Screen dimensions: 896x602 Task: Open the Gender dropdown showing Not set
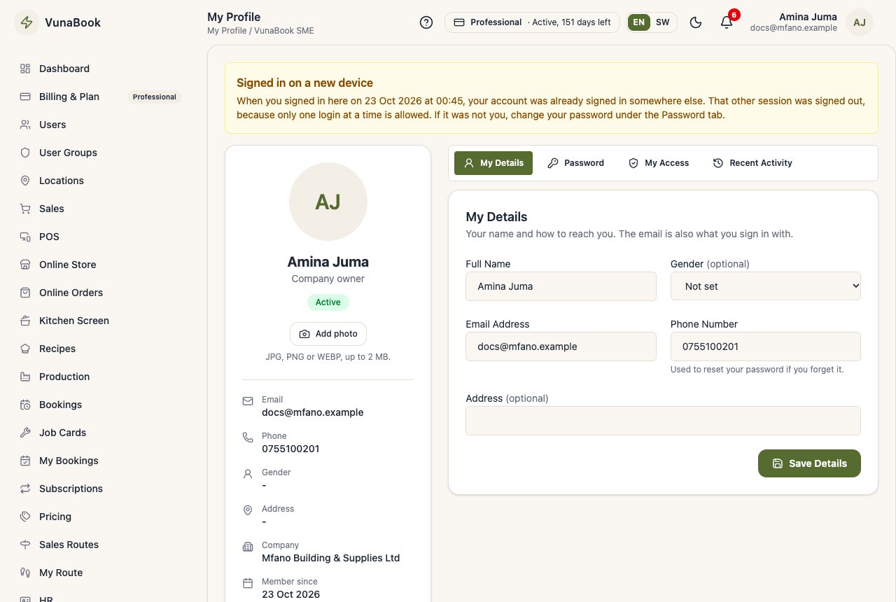coord(766,286)
